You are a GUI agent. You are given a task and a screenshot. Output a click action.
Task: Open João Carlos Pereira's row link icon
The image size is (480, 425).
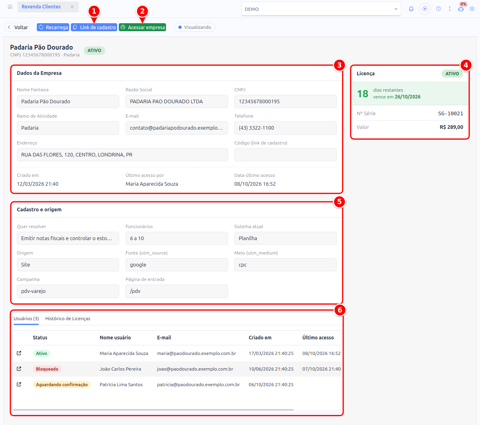19,369
